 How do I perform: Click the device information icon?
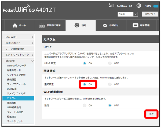(136, 26)
